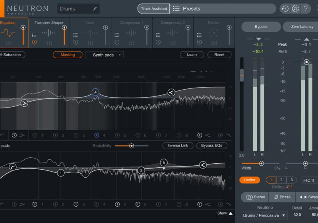
Task: Click the Inverse Link button
Action: pyautogui.click(x=178, y=145)
